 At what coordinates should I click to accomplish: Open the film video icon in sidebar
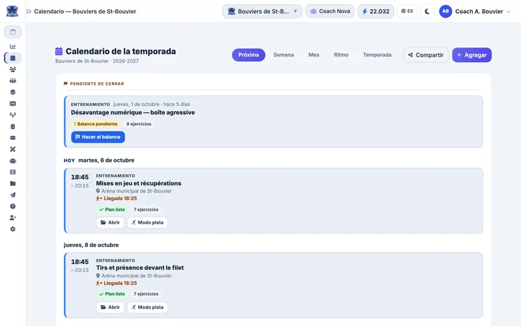pos(12,172)
